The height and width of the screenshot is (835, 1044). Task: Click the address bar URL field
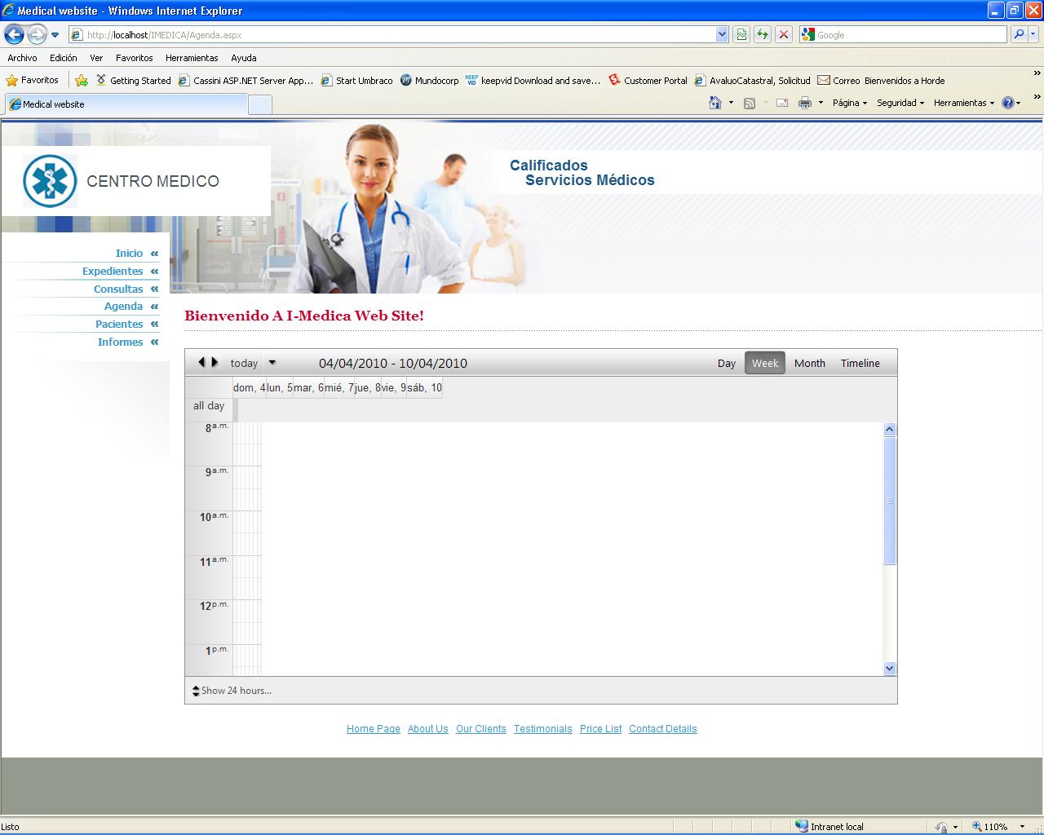[x=391, y=35]
